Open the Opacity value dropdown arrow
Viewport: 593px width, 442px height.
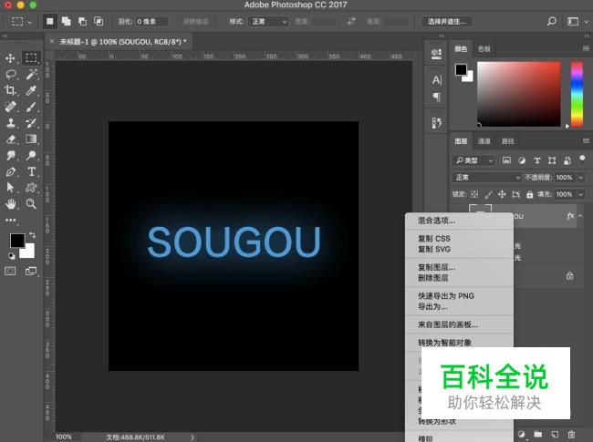(581, 177)
